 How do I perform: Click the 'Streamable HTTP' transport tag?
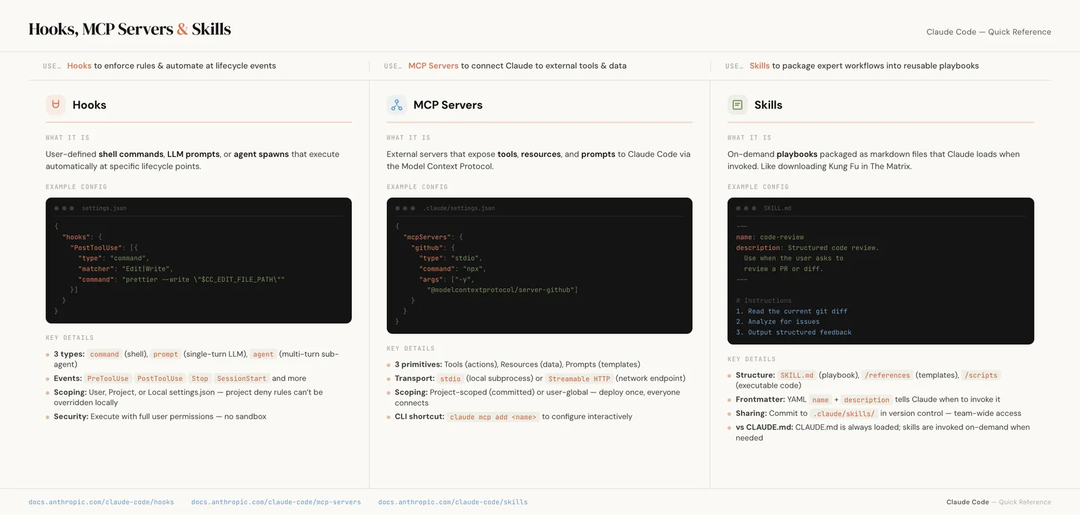click(579, 379)
